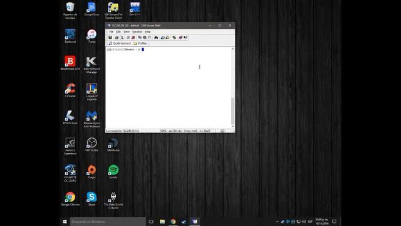This screenshot has width=401, height=226.
Task: Click the Help book icon
Action: 180,38
